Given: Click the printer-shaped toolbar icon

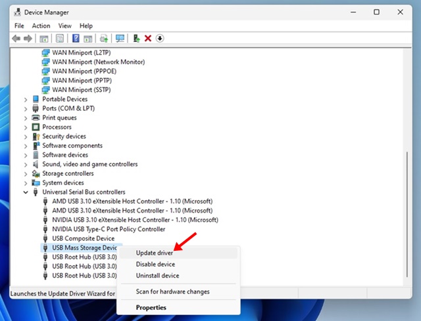Looking at the screenshot, I should (x=105, y=39).
